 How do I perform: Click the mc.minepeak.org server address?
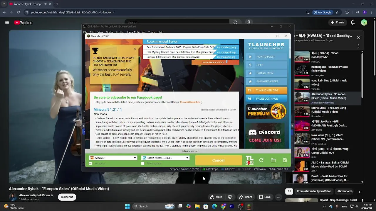[226, 52]
